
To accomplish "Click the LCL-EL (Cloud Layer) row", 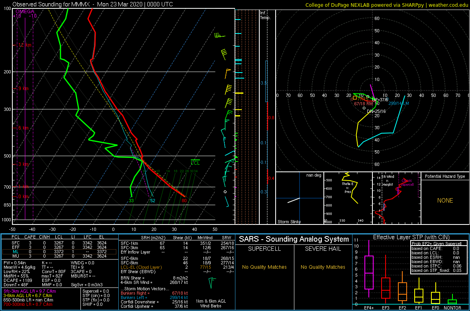I will (177, 267).
